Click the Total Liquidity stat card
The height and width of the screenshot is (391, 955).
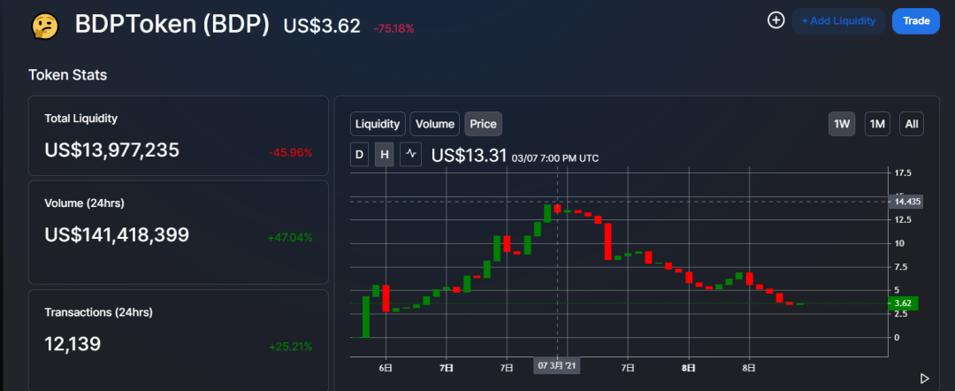[179, 136]
